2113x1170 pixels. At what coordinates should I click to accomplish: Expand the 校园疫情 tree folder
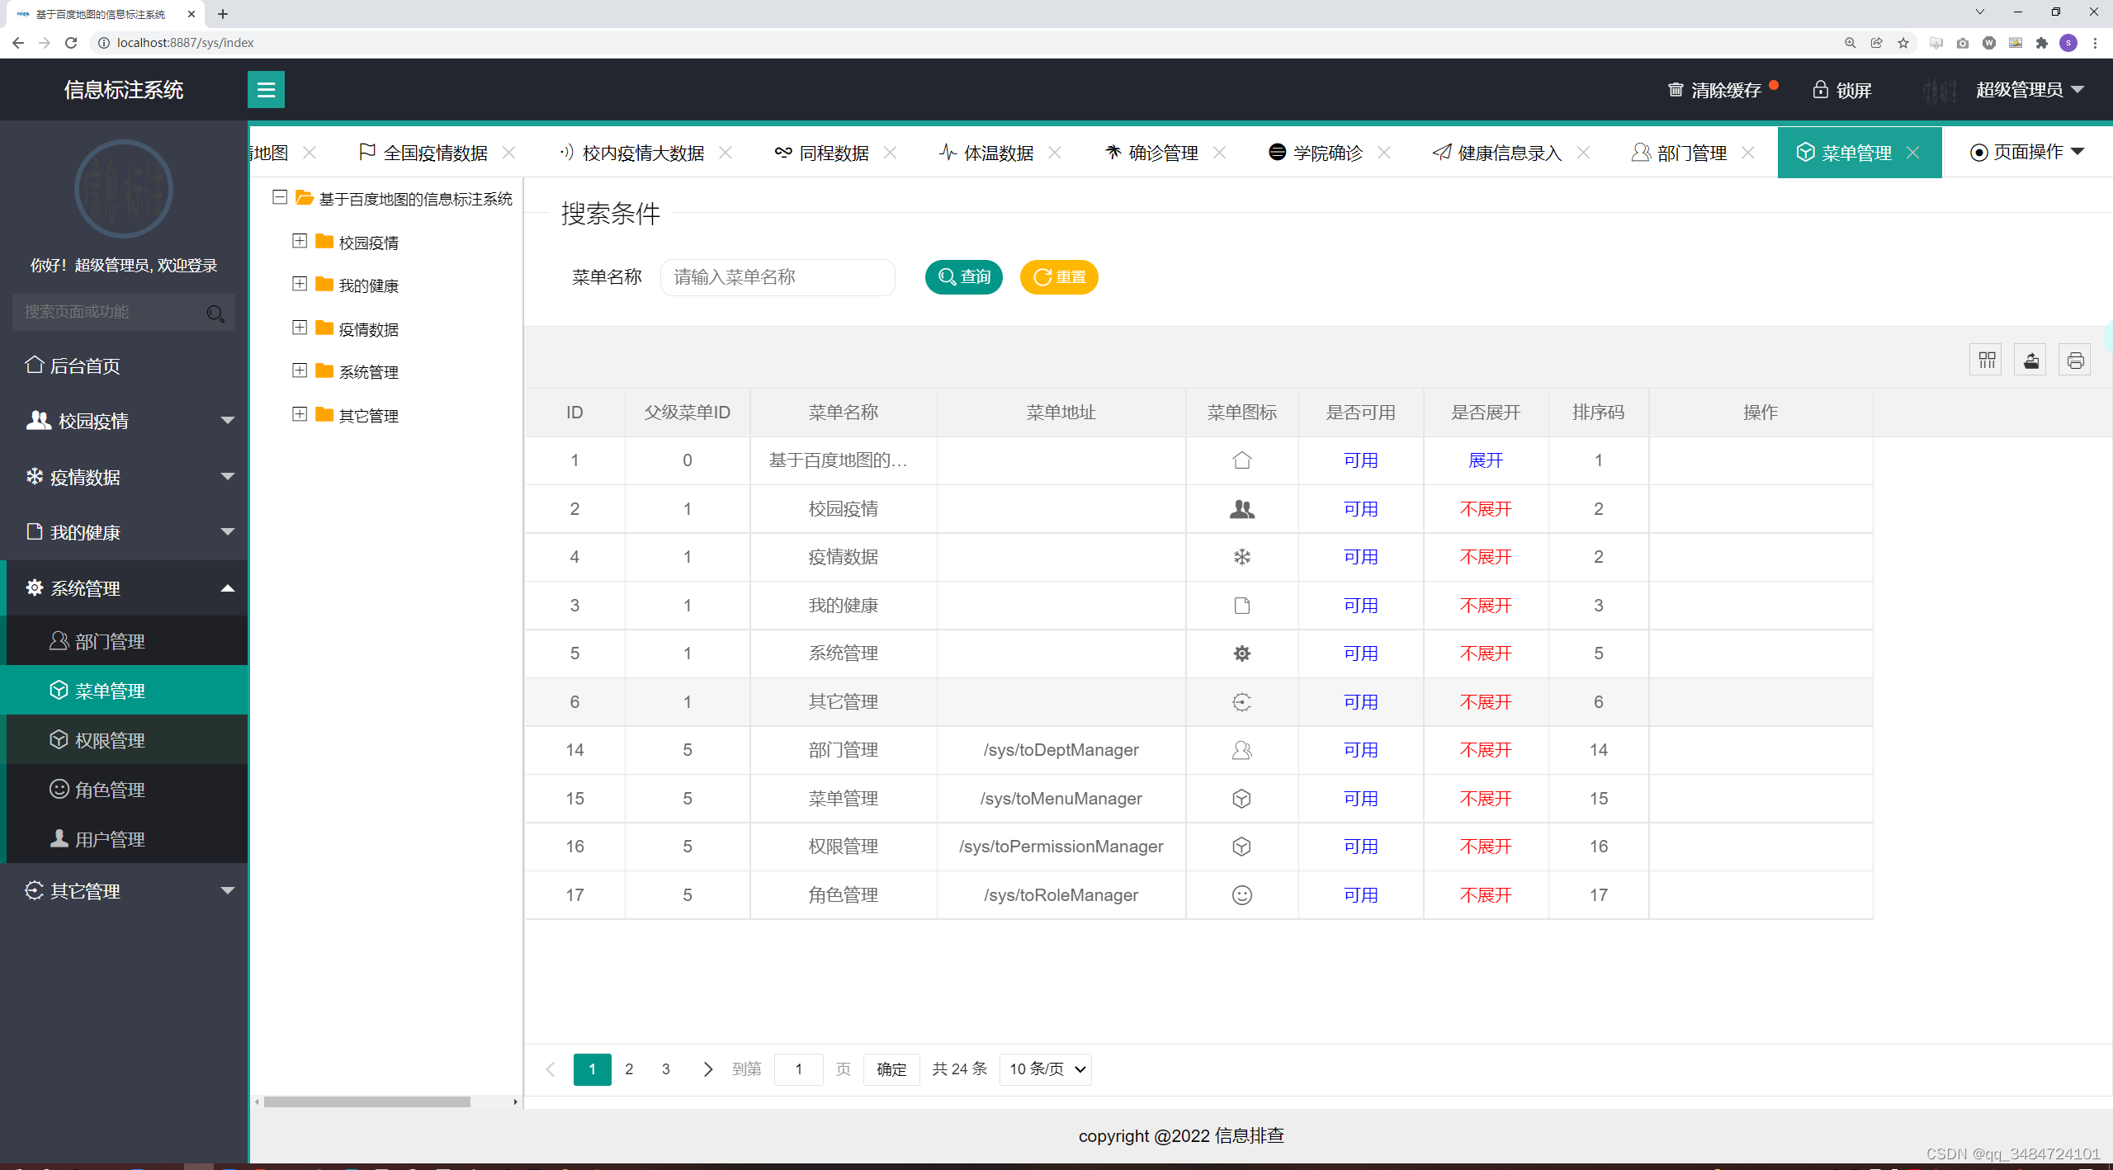pyautogui.click(x=300, y=241)
